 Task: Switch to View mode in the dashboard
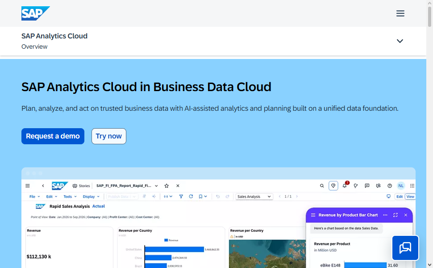pos(410,197)
